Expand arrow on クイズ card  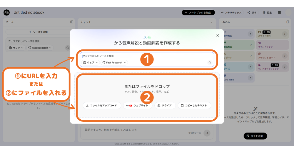click(250, 67)
